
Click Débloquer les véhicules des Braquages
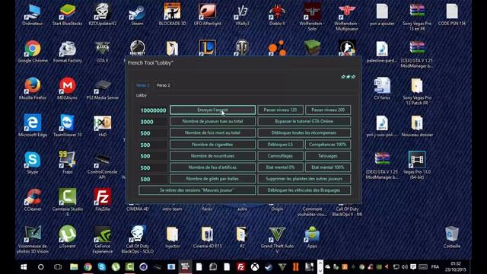click(x=304, y=190)
